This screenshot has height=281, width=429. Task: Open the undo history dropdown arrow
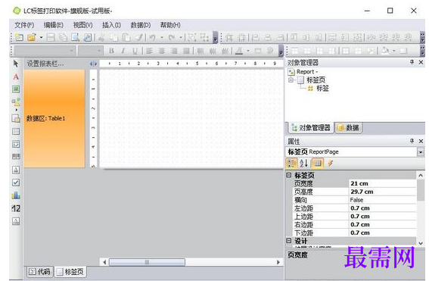(162, 37)
